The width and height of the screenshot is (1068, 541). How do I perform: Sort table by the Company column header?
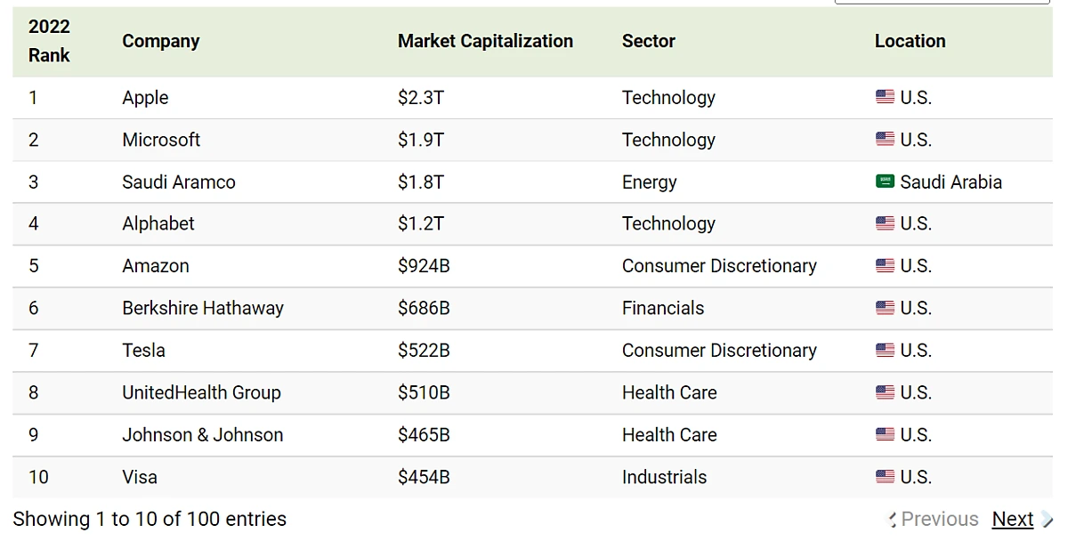(161, 41)
